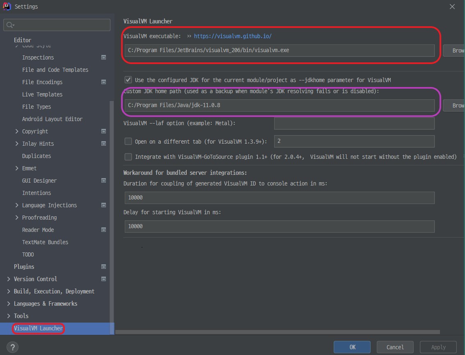Expand the Emmet settings node
This screenshot has width=465, height=355.
pyautogui.click(x=16, y=168)
